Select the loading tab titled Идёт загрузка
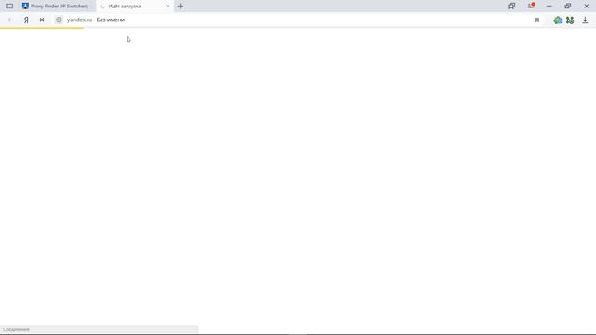596x335 pixels. 134,7
